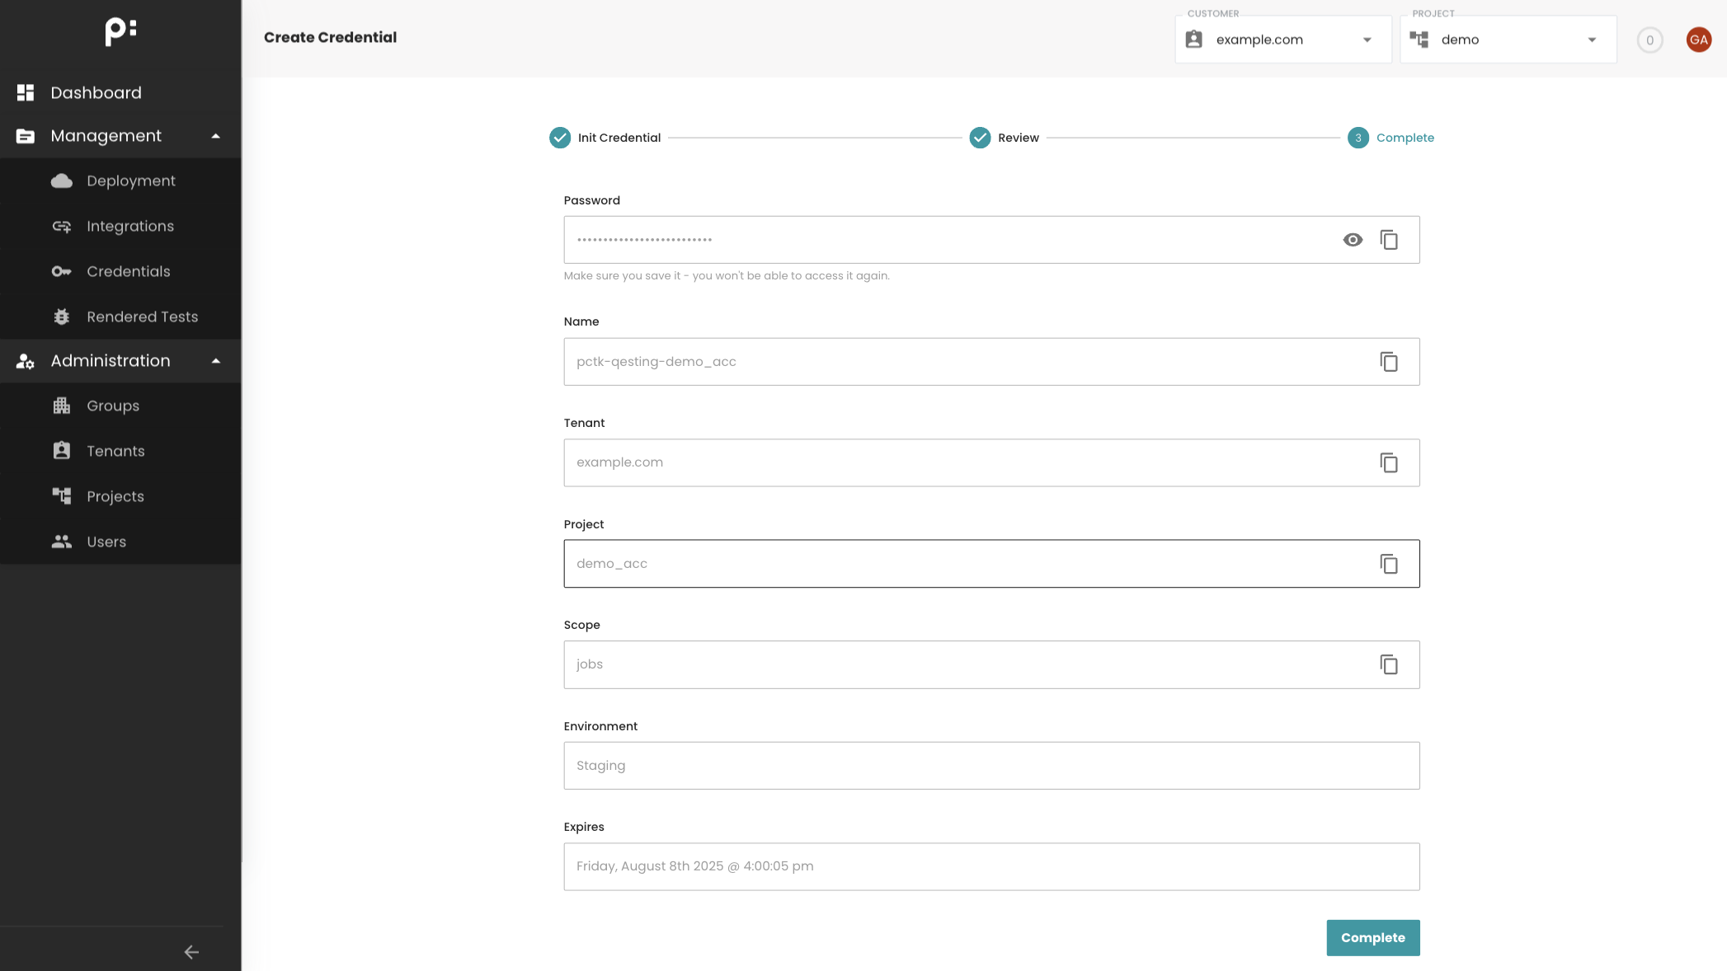Select the Users icon in the sidebar

click(62, 542)
